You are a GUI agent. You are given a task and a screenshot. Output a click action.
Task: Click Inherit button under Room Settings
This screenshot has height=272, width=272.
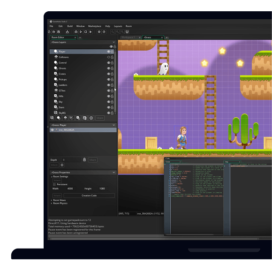coord(57,181)
